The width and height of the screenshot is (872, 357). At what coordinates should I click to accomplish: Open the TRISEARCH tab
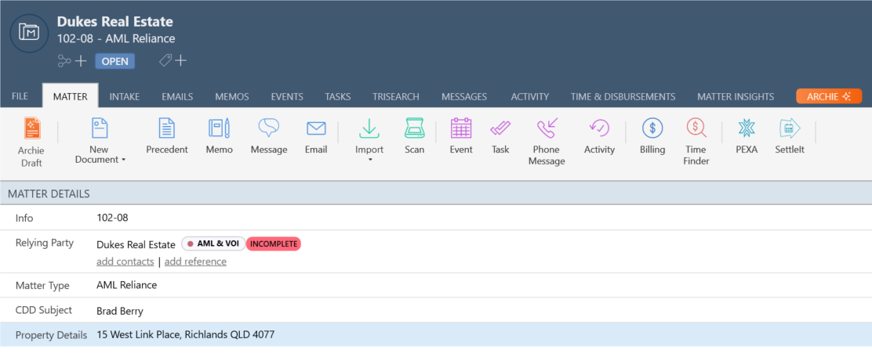(396, 96)
